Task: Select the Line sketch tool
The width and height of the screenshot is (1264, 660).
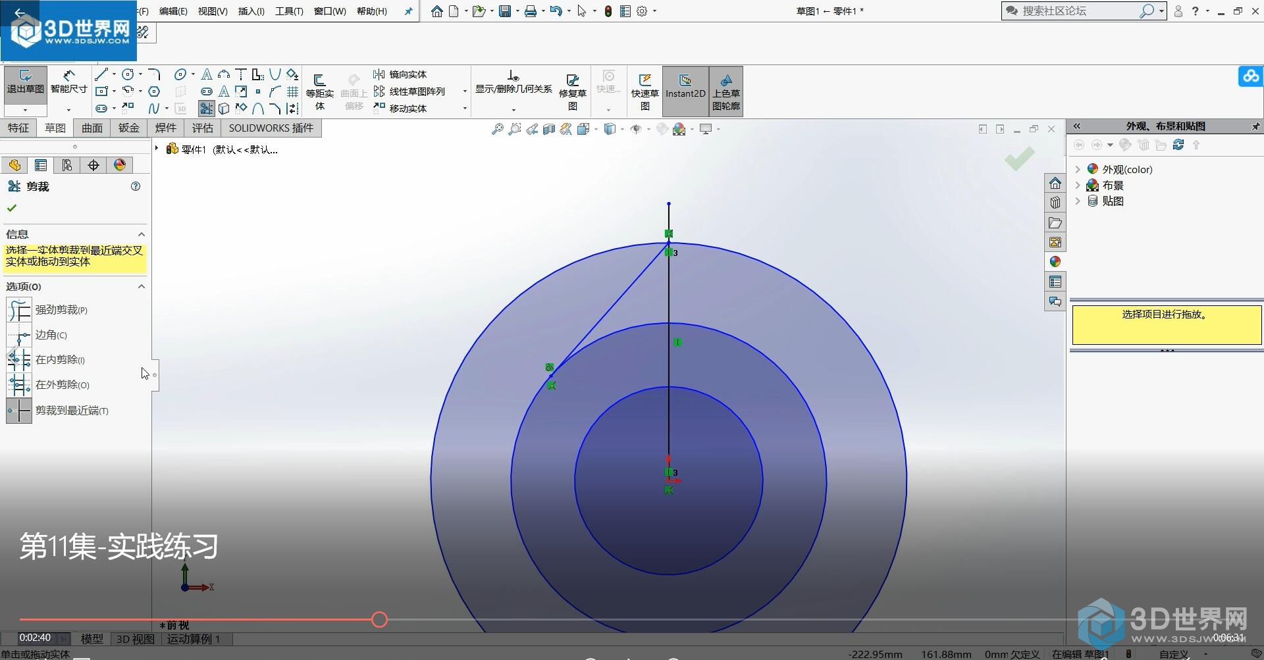Action: [101, 74]
